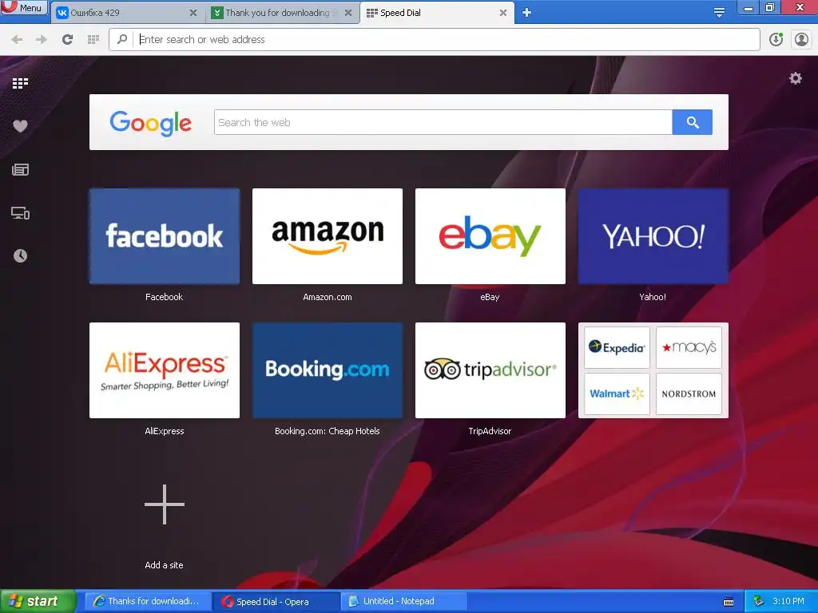The image size is (818, 613).
Task: Open the Amazon speed dial tile
Action: [327, 236]
